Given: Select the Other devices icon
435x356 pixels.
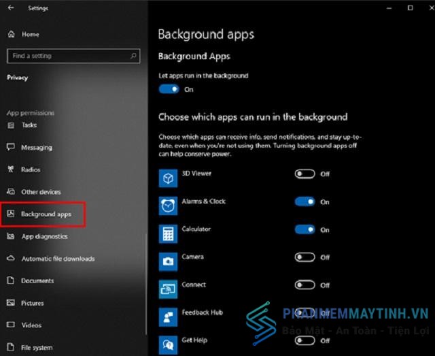Looking at the screenshot, I should coord(11,191).
